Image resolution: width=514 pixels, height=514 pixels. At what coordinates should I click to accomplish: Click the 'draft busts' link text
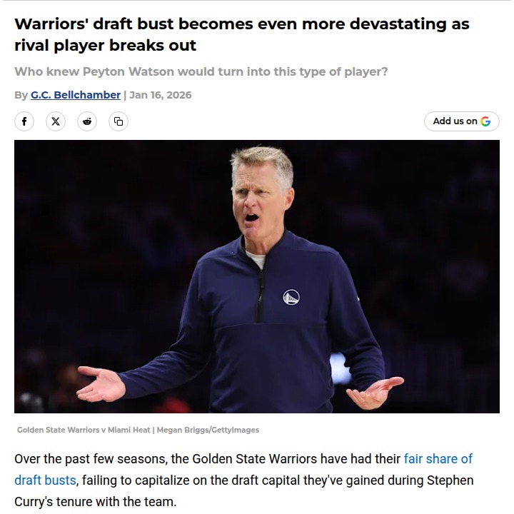[x=45, y=480]
